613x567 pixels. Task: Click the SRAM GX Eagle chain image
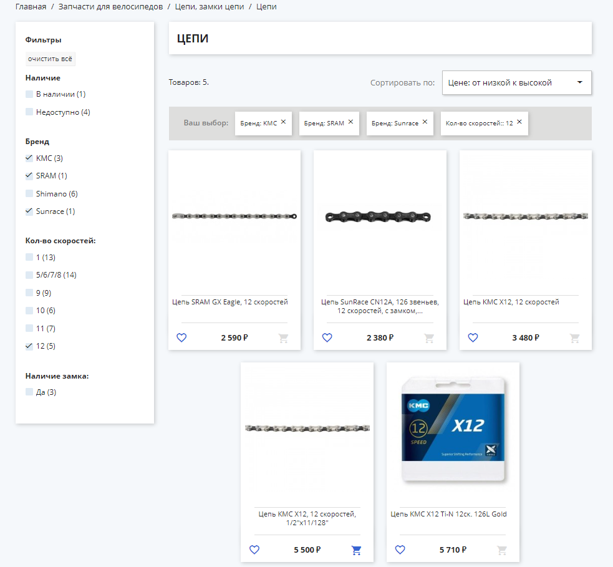[234, 216]
